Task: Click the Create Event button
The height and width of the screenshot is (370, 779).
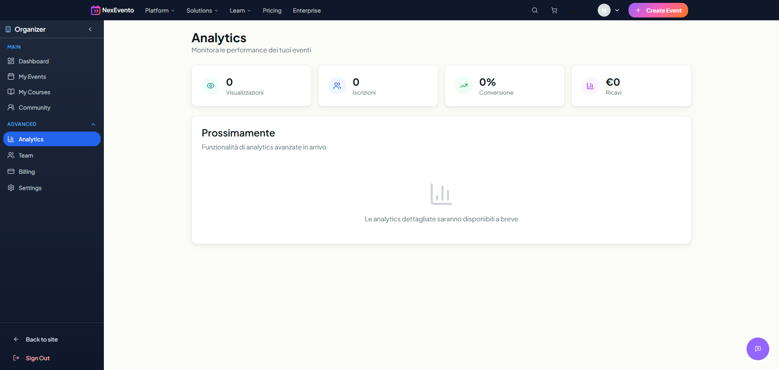Action: point(658,10)
